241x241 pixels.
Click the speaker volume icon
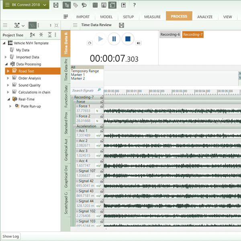[x=139, y=43]
